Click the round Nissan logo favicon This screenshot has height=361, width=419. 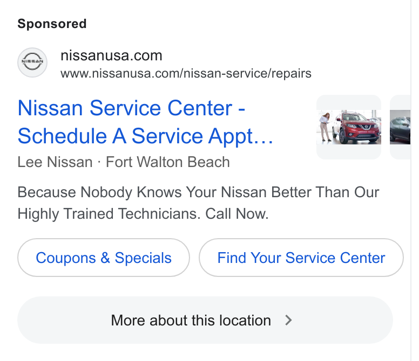(x=32, y=63)
